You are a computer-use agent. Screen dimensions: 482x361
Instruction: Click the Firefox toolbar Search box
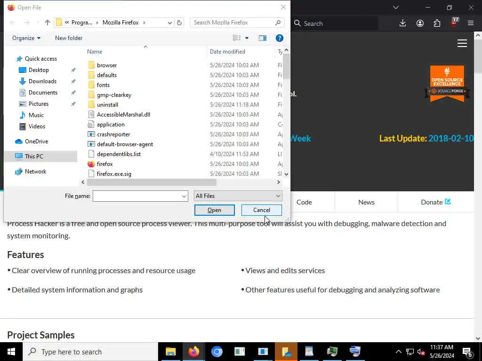coord(335,24)
